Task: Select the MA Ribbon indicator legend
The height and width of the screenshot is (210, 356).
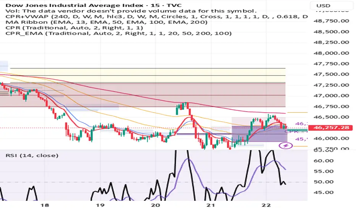Action: [107, 22]
